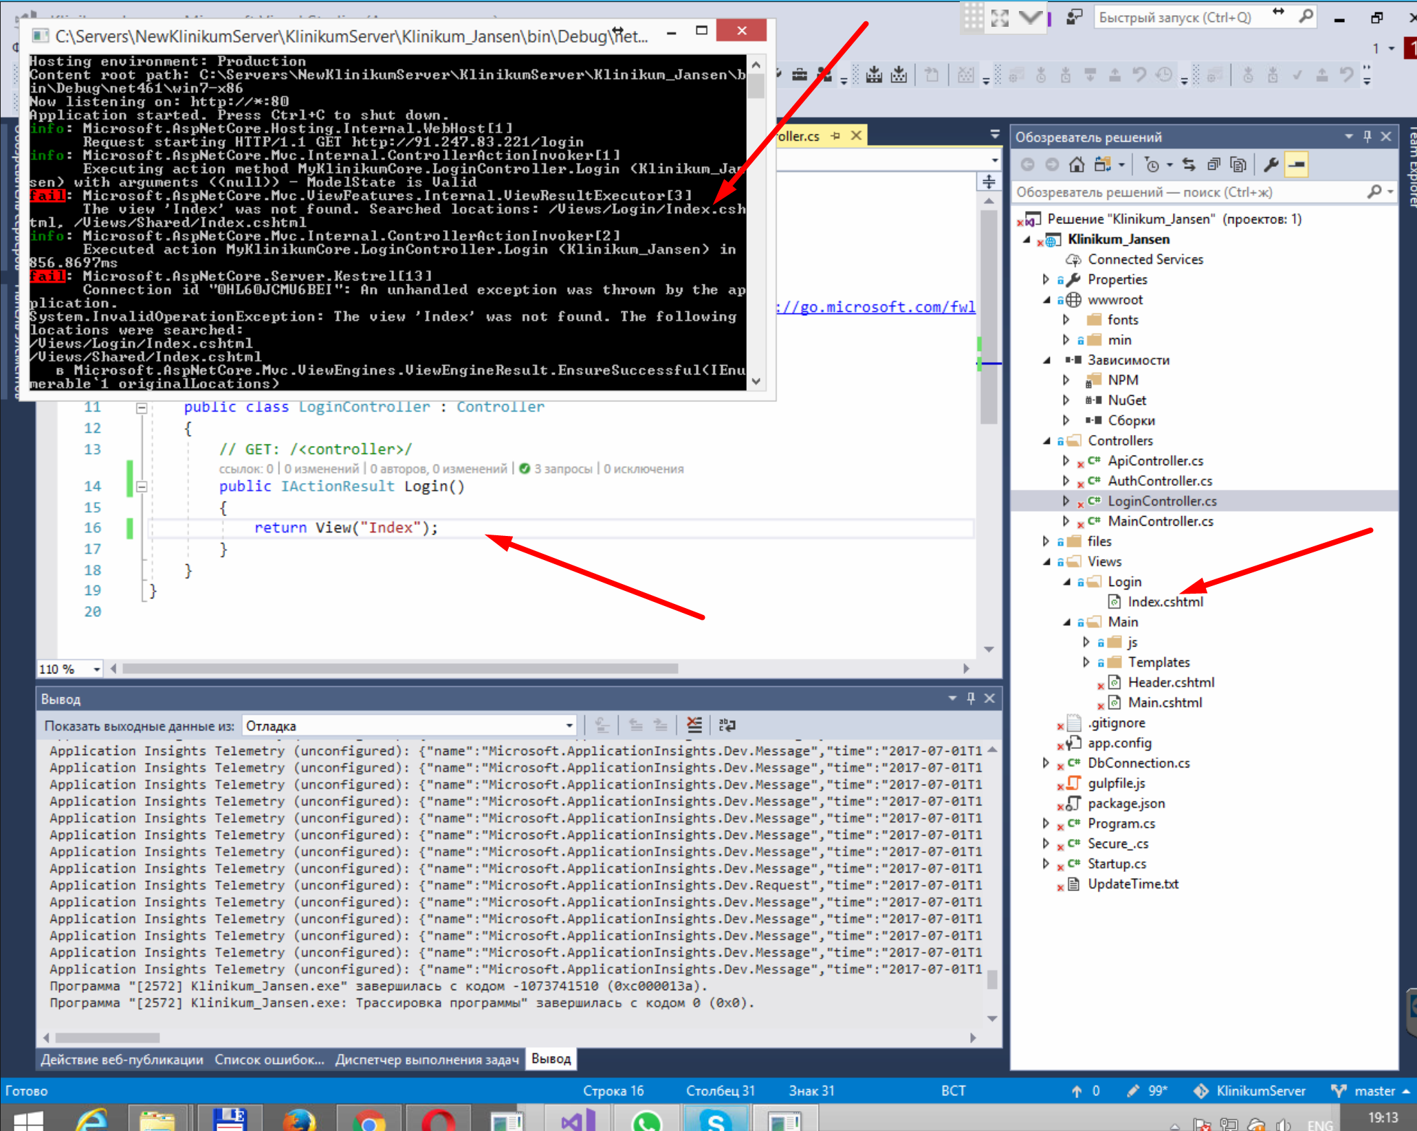Select Main.cshtml in Solution Explorer
Viewport: 1417px width, 1131px height.
click(x=1165, y=702)
